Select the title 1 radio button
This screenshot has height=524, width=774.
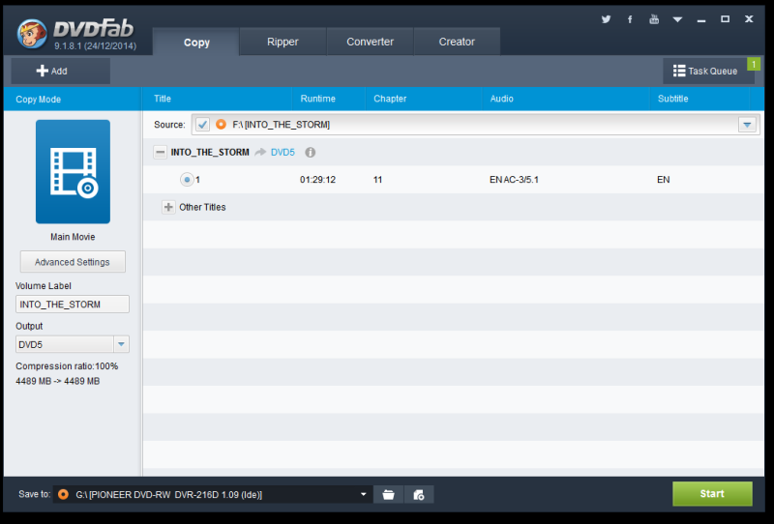click(187, 180)
